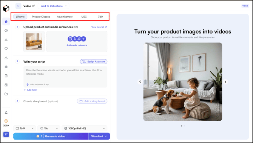The image size is (253, 143).
Task: Switch to 360 tab
Action: click(100, 17)
